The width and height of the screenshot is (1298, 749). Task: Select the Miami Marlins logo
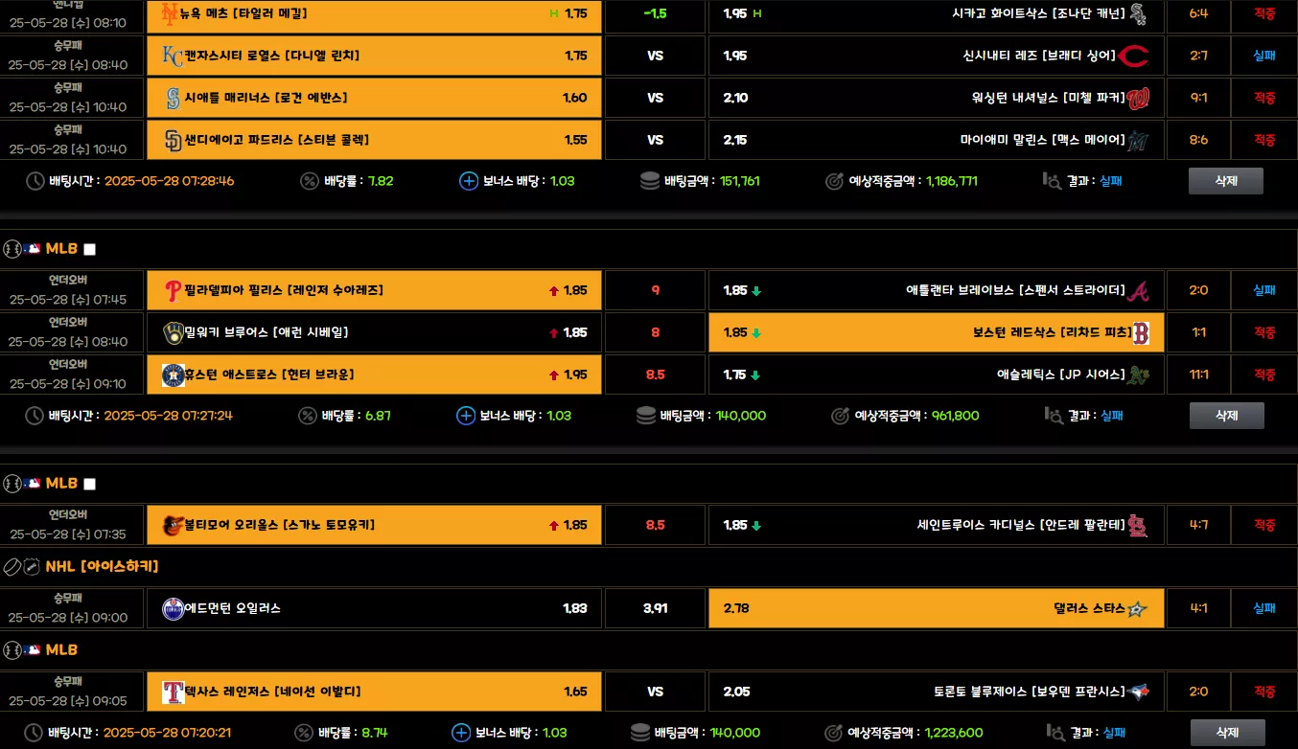pyautogui.click(x=1138, y=140)
